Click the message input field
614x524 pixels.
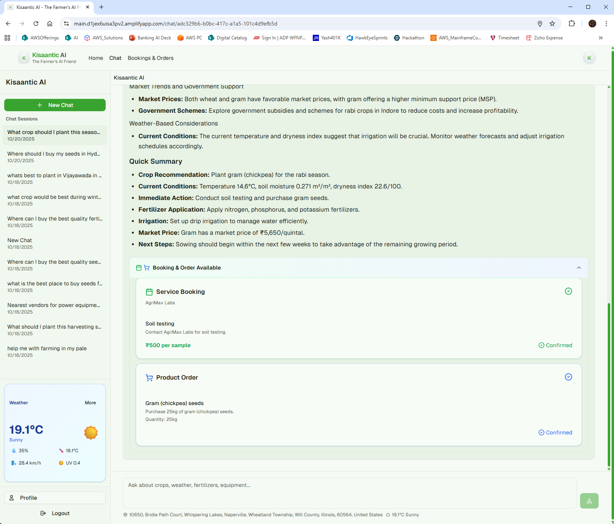click(350, 493)
